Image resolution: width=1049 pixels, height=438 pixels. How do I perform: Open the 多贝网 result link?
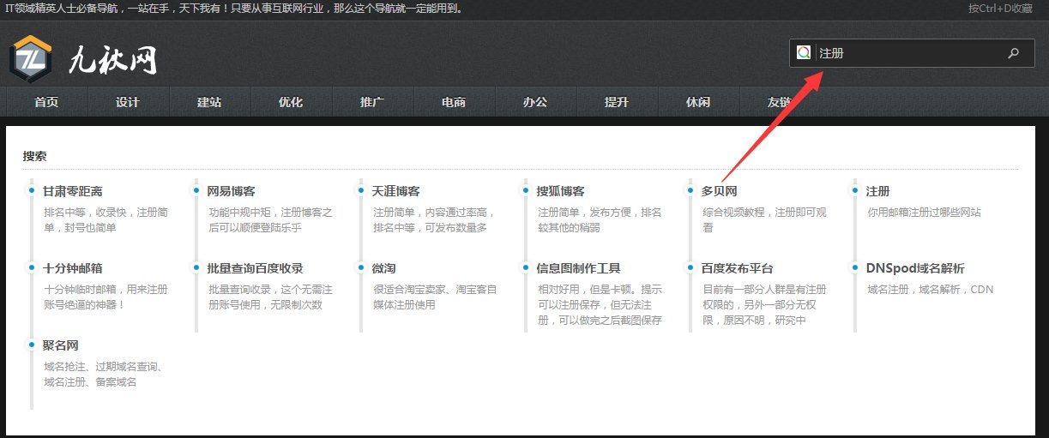[720, 190]
